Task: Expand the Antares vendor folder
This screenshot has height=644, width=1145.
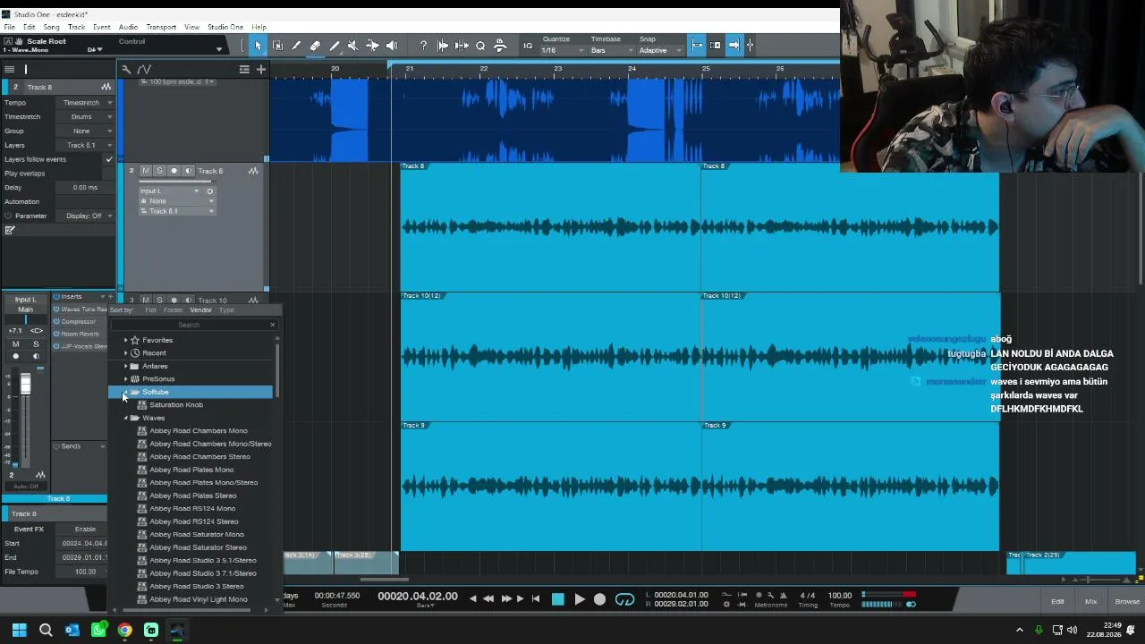Action: (125, 366)
